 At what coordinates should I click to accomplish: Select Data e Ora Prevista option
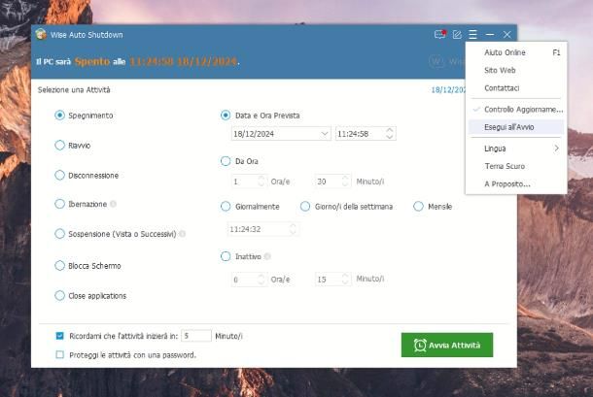(226, 116)
